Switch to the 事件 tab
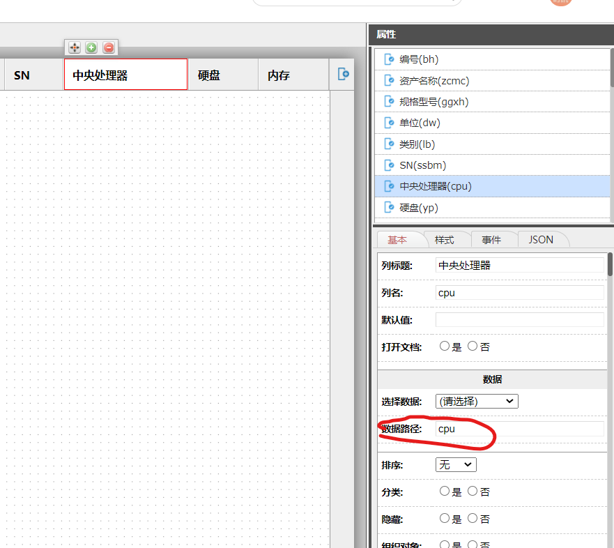The width and height of the screenshot is (614, 548). 491,240
